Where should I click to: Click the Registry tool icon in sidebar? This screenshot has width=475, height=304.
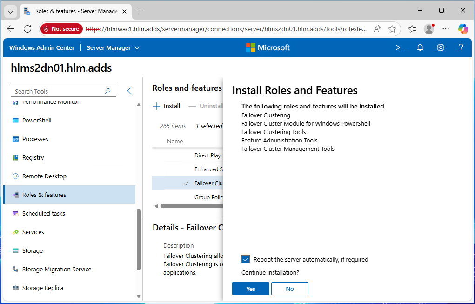coord(15,158)
